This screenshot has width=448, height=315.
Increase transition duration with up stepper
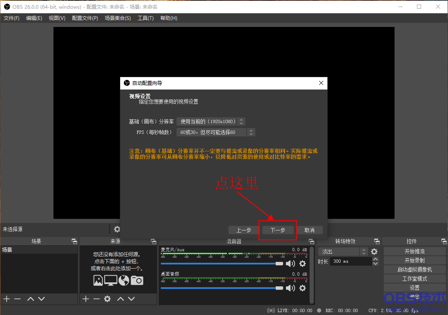[x=375, y=259]
